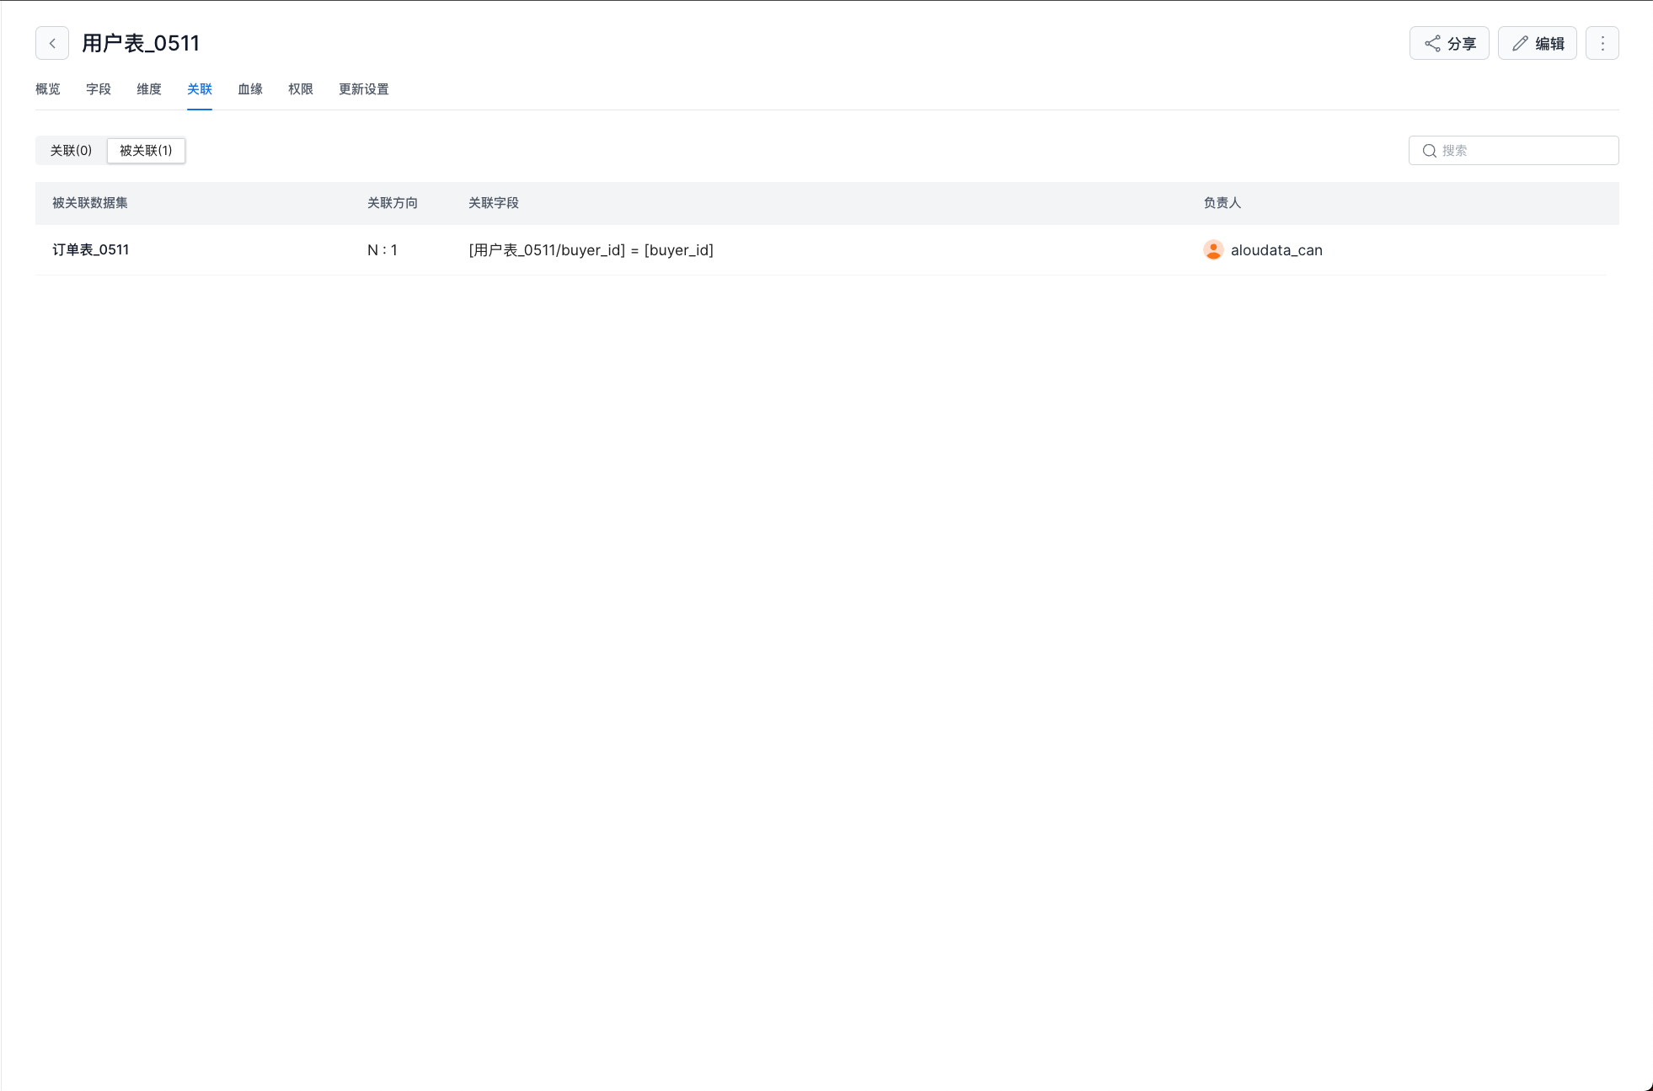1653x1091 pixels.
Task: Select the 关联(0) segment
Action: 71,151
